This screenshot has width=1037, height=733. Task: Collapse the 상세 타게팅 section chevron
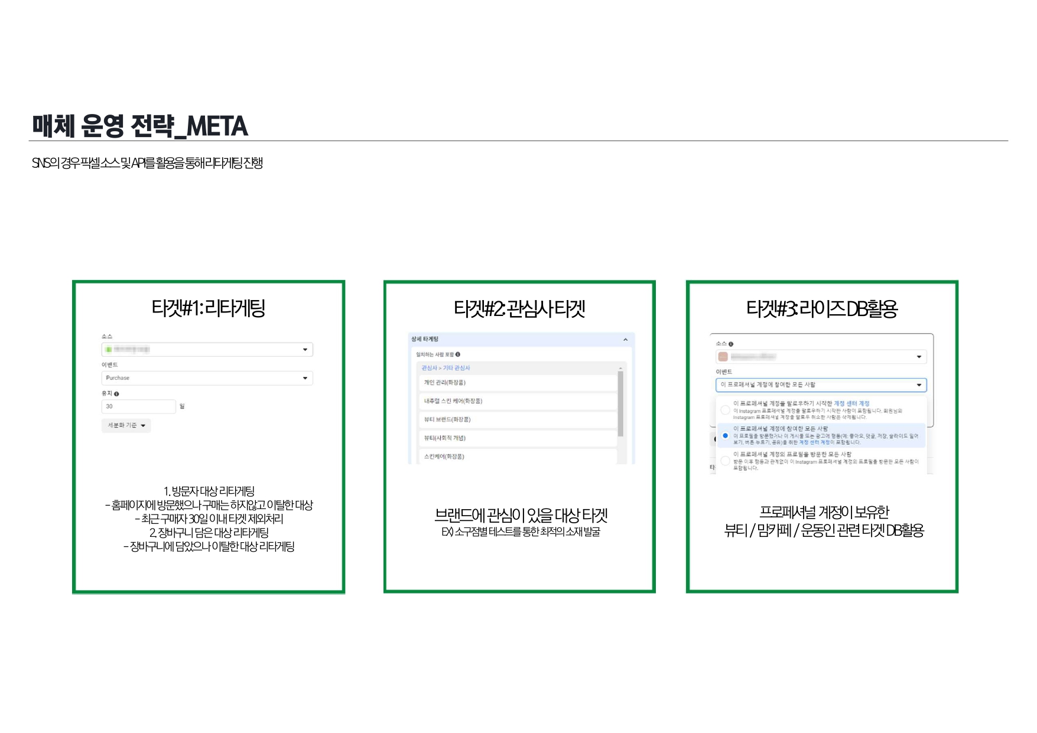(625, 340)
